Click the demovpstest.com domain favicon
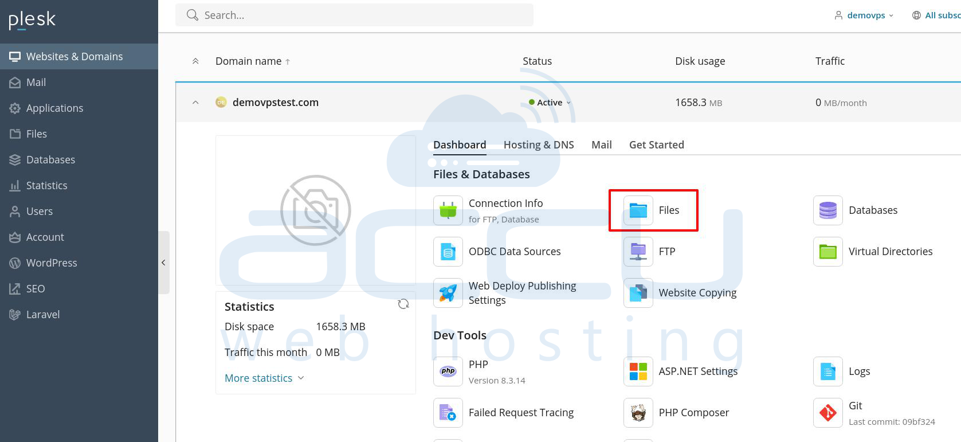 221,103
